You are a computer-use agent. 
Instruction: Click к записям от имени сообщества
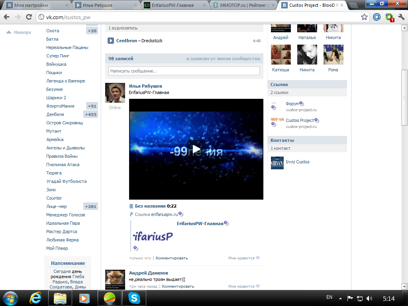(x=223, y=59)
